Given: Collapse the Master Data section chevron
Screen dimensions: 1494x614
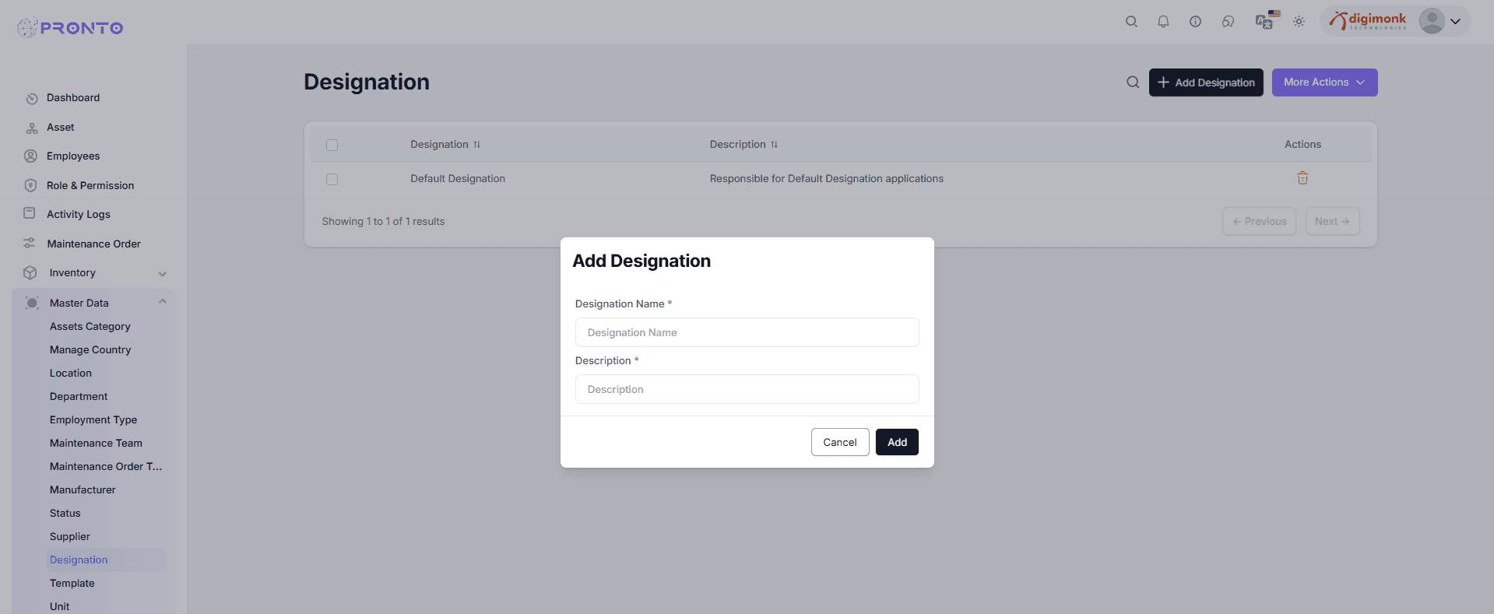Looking at the screenshot, I should click(163, 302).
